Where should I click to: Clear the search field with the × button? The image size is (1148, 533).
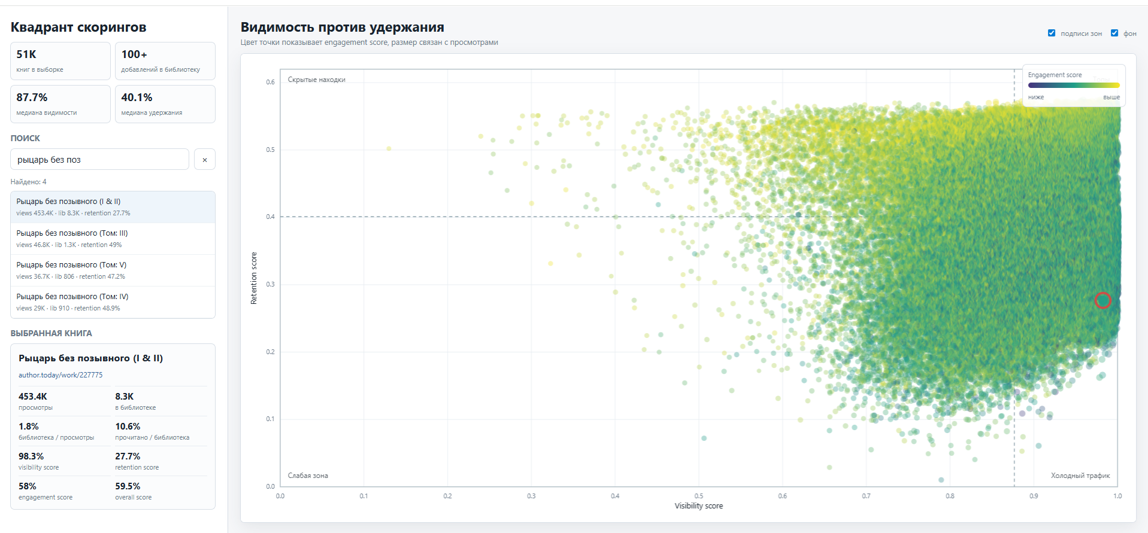pyautogui.click(x=205, y=160)
